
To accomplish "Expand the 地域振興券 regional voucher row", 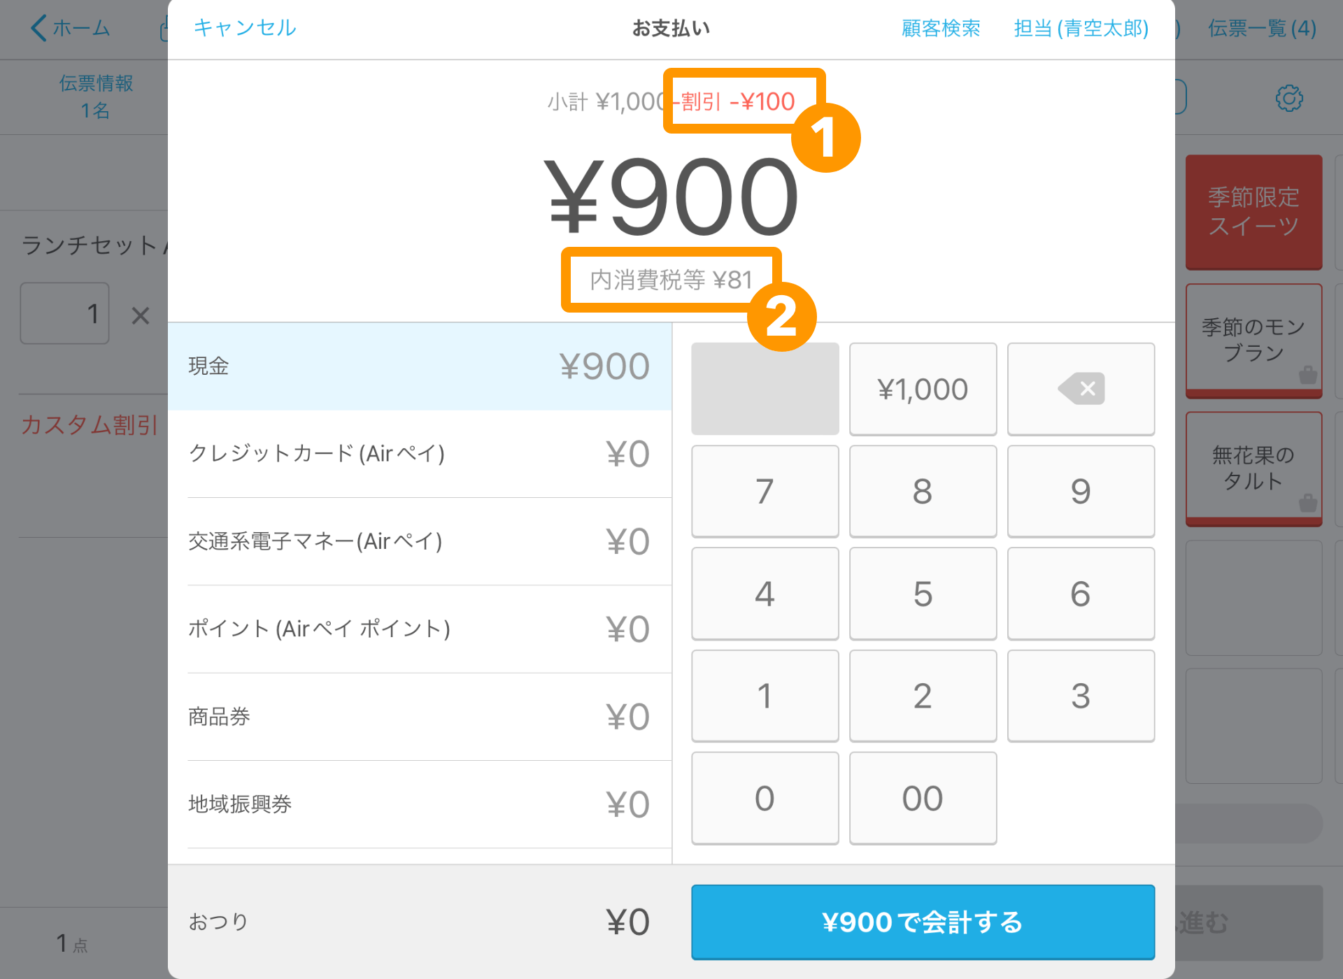I will tap(417, 803).
